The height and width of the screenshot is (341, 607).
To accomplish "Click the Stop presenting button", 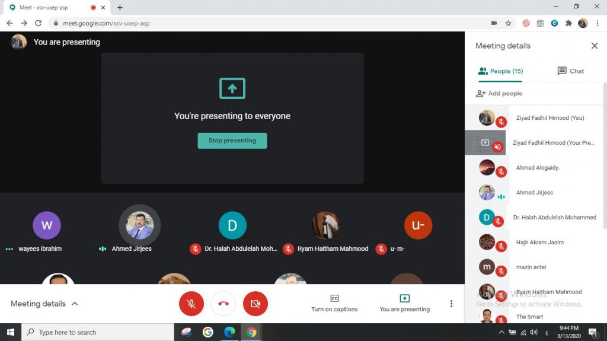I will click(x=232, y=141).
